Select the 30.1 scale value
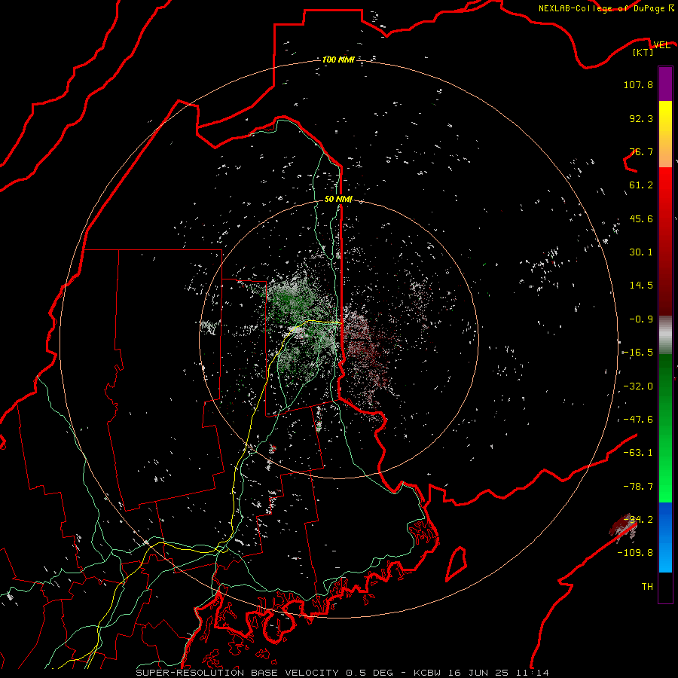Screen dimensions: 678x678 [x=641, y=252]
